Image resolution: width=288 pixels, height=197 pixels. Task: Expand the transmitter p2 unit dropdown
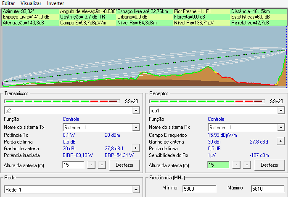pyautogui.click(x=136, y=111)
